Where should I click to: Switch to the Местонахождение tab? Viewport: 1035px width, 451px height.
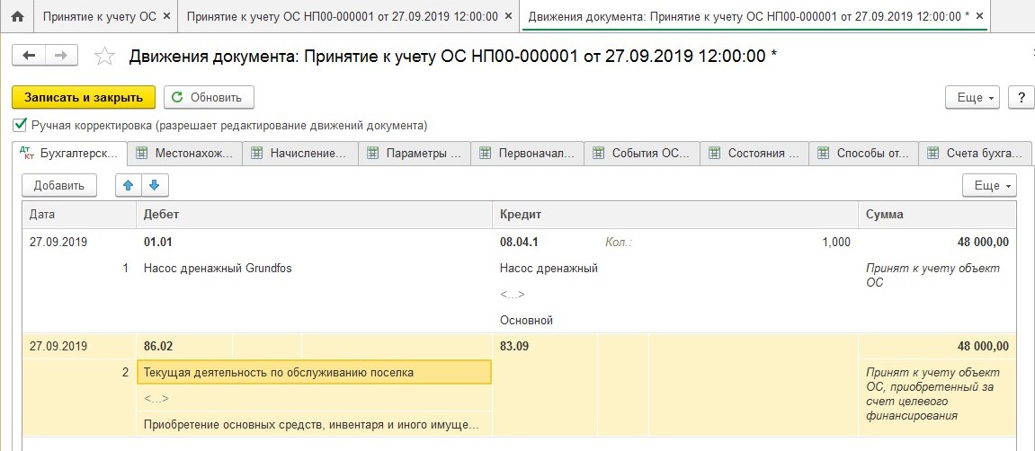(185, 154)
